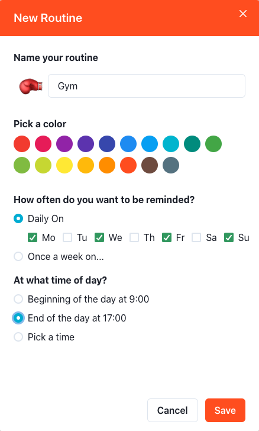Cancel the new routine
Image resolution: width=259 pixels, height=431 pixels.
pos(173,410)
